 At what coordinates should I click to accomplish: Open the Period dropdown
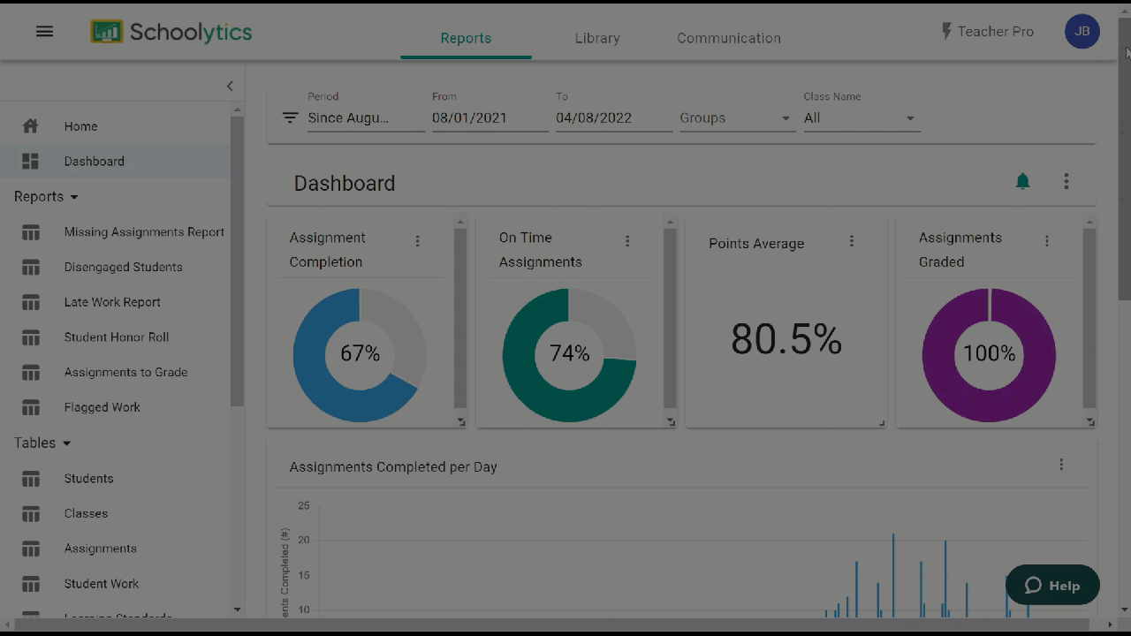click(366, 118)
